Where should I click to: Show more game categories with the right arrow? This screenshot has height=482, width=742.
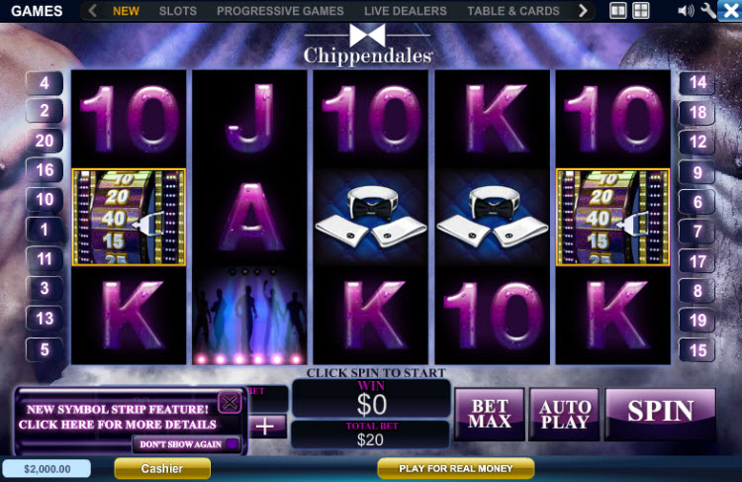tap(583, 11)
